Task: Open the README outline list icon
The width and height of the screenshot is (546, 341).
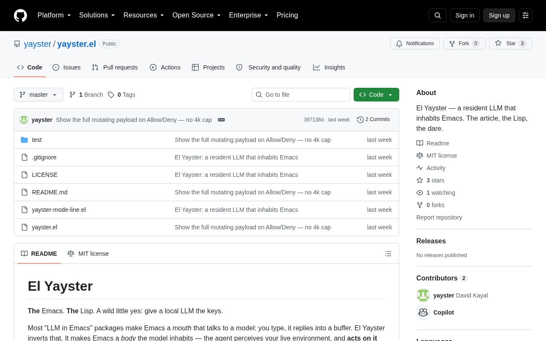Action: (388, 254)
